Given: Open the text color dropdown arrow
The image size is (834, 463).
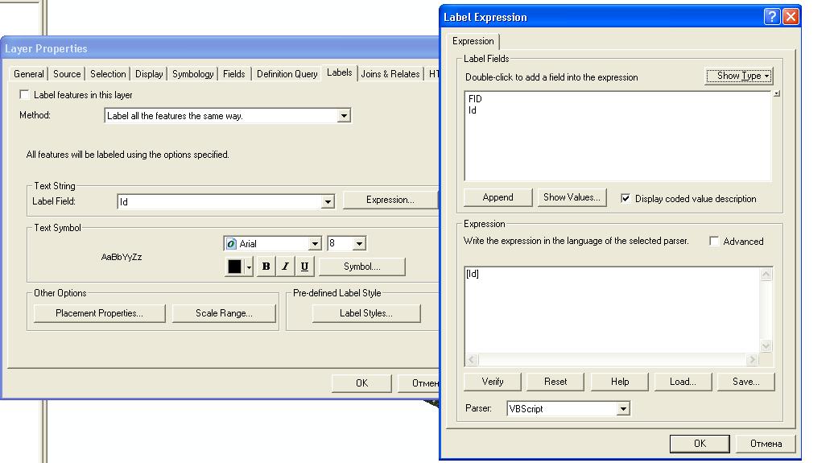Looking at the screenshot, I should (x=249, y=267).
